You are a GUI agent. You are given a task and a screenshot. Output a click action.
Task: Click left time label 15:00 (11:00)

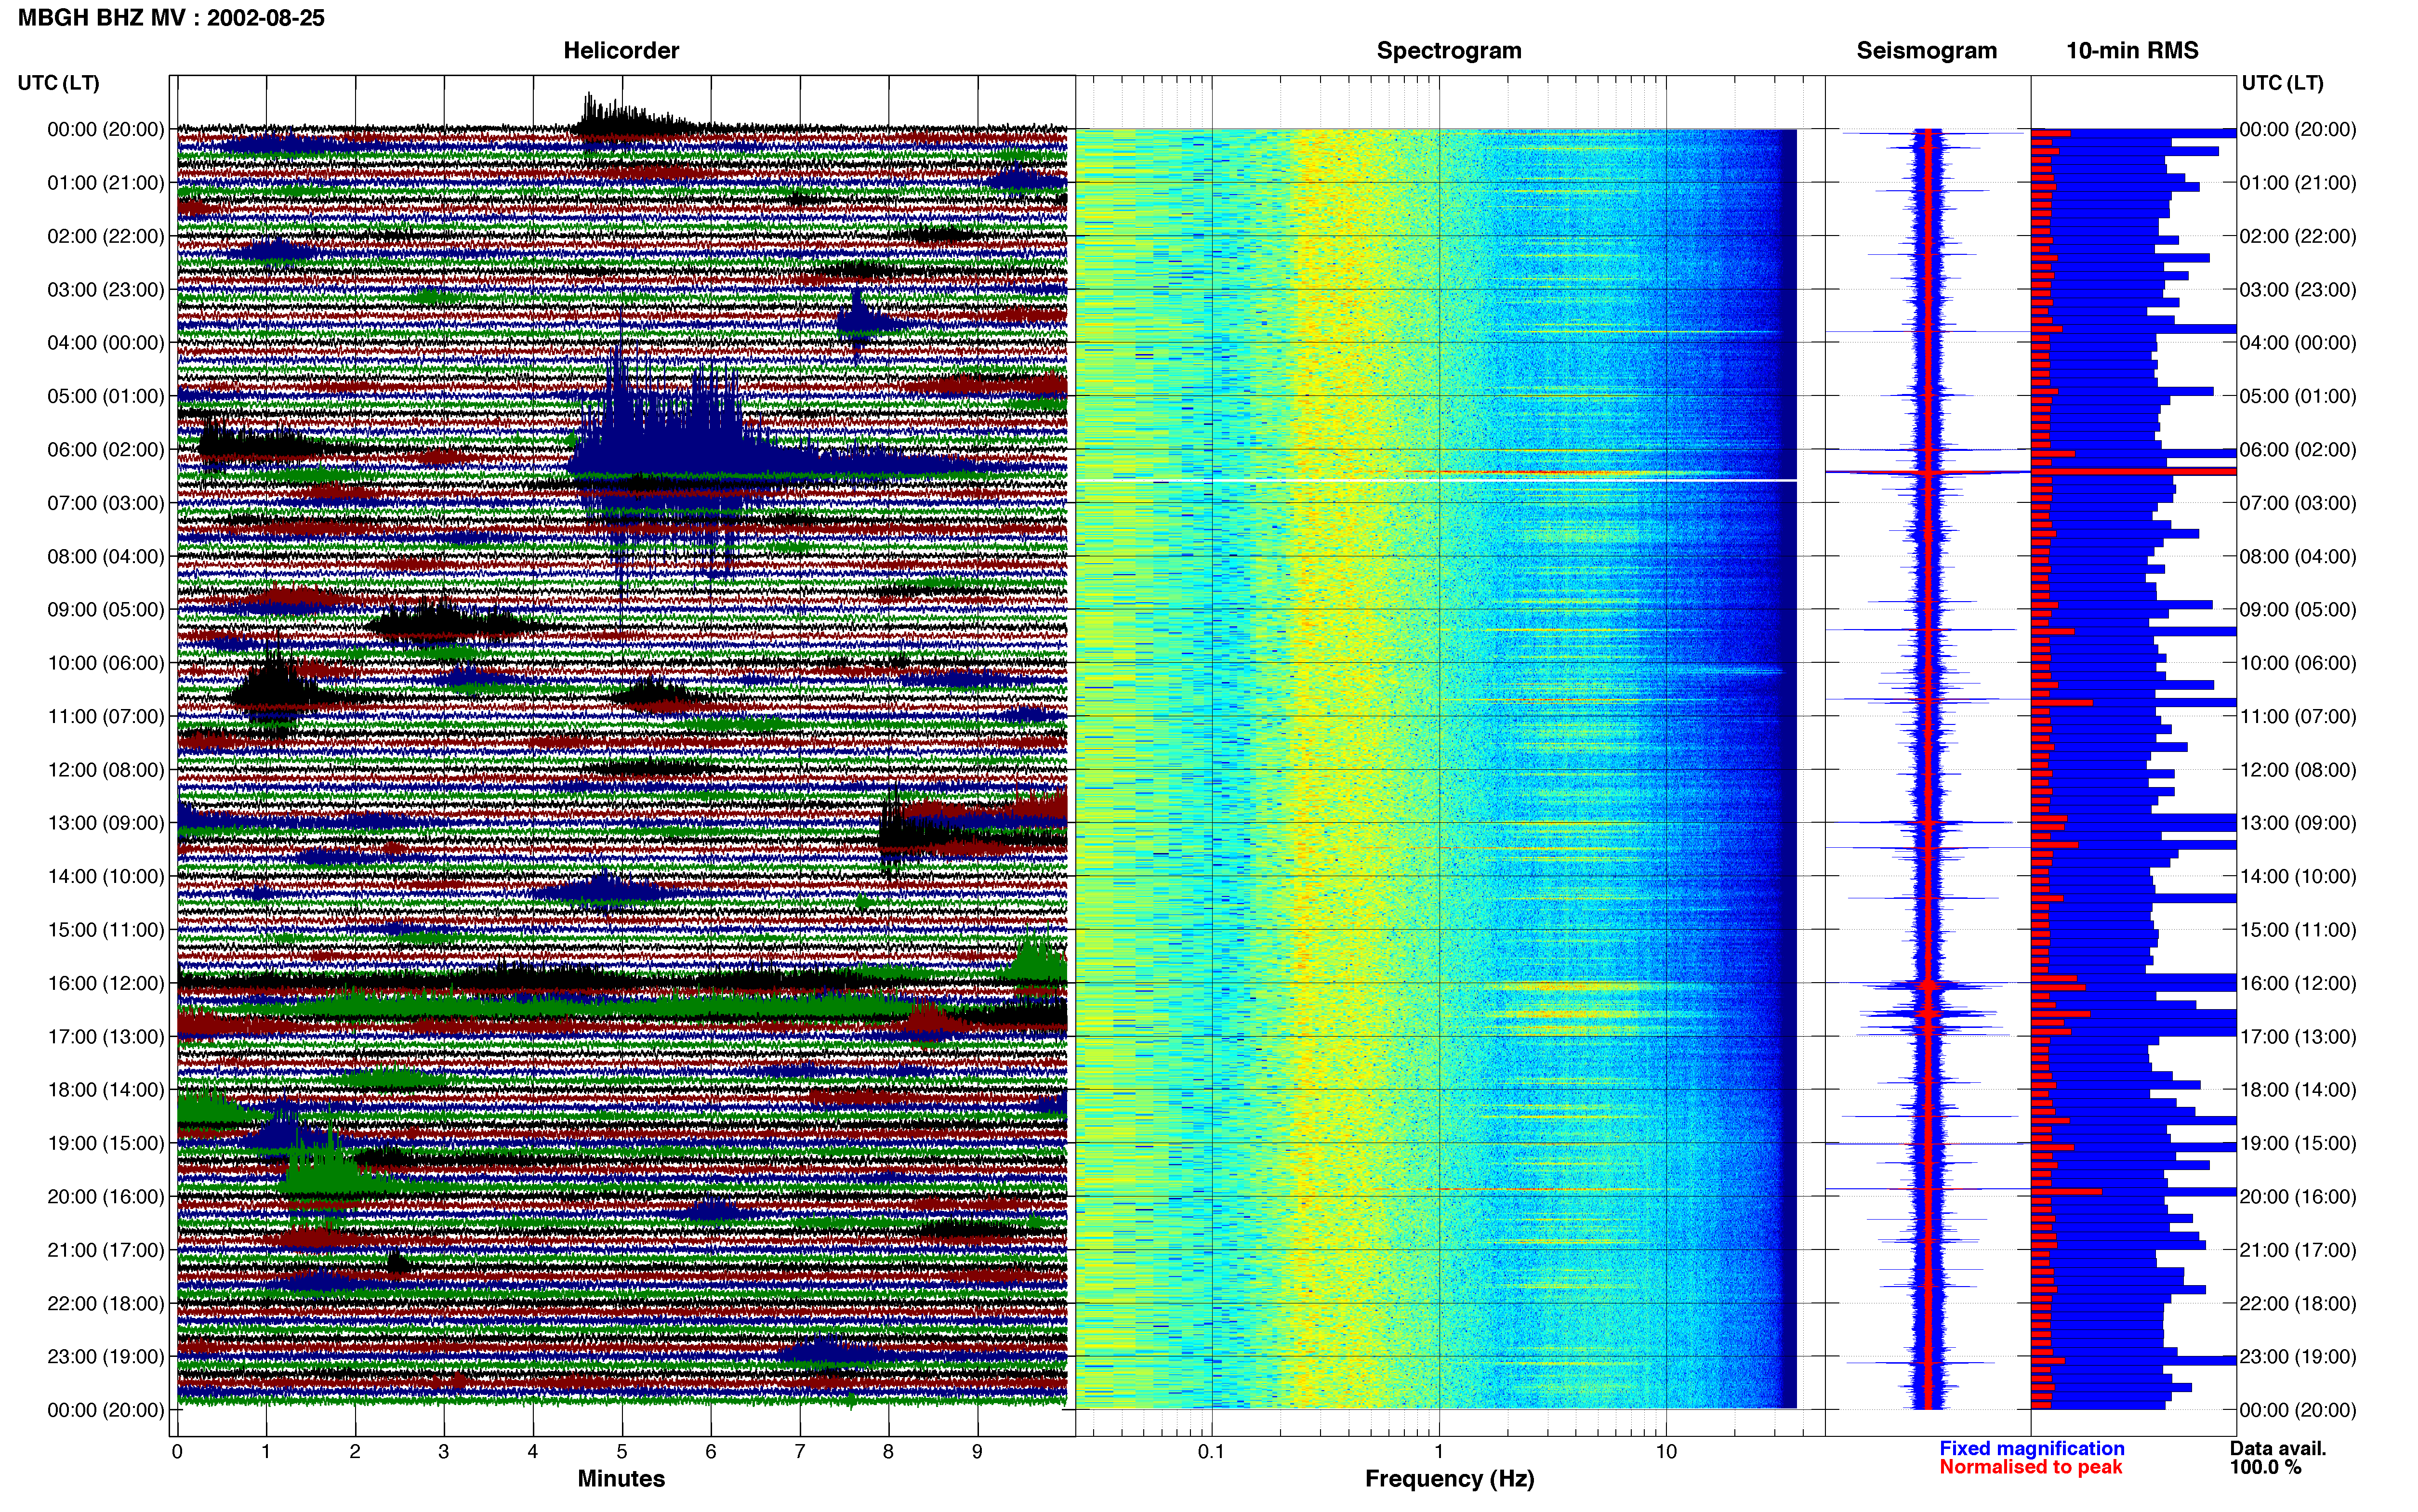(106, 929)
